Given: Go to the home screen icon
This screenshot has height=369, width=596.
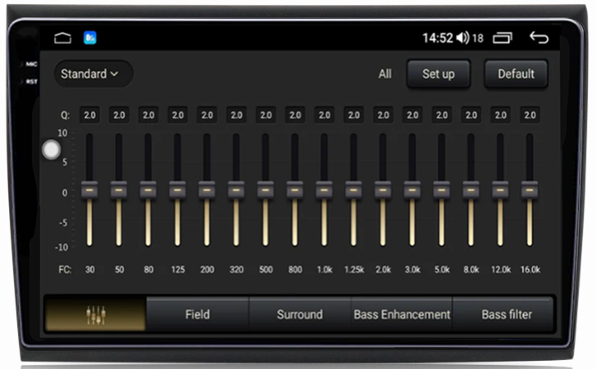Looking at the screenshot, I should 63,38.
